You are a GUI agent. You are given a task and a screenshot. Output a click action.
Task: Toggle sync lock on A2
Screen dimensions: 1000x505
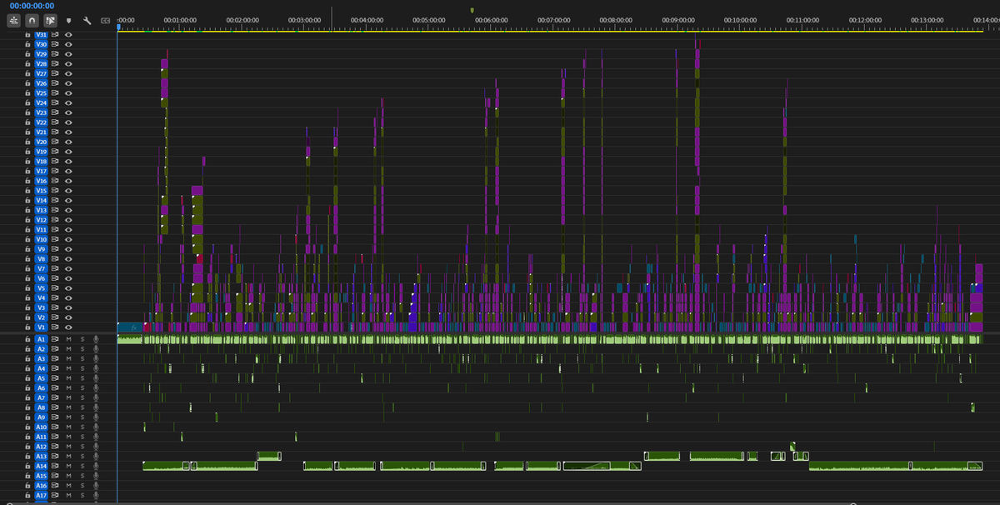pos(56,349)
